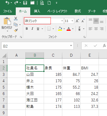Click the Save icon in quick access toolbar

pyautogui.click(x=25, y=3)
